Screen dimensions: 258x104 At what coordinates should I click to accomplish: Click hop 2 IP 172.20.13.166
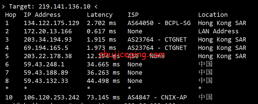(x=48, y=31)
